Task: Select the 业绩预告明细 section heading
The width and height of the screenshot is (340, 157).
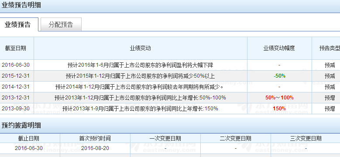Action: [x=21, y=5]
